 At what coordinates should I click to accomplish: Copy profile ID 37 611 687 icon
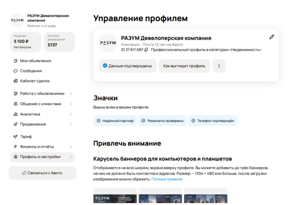click(x=146, y=50)
